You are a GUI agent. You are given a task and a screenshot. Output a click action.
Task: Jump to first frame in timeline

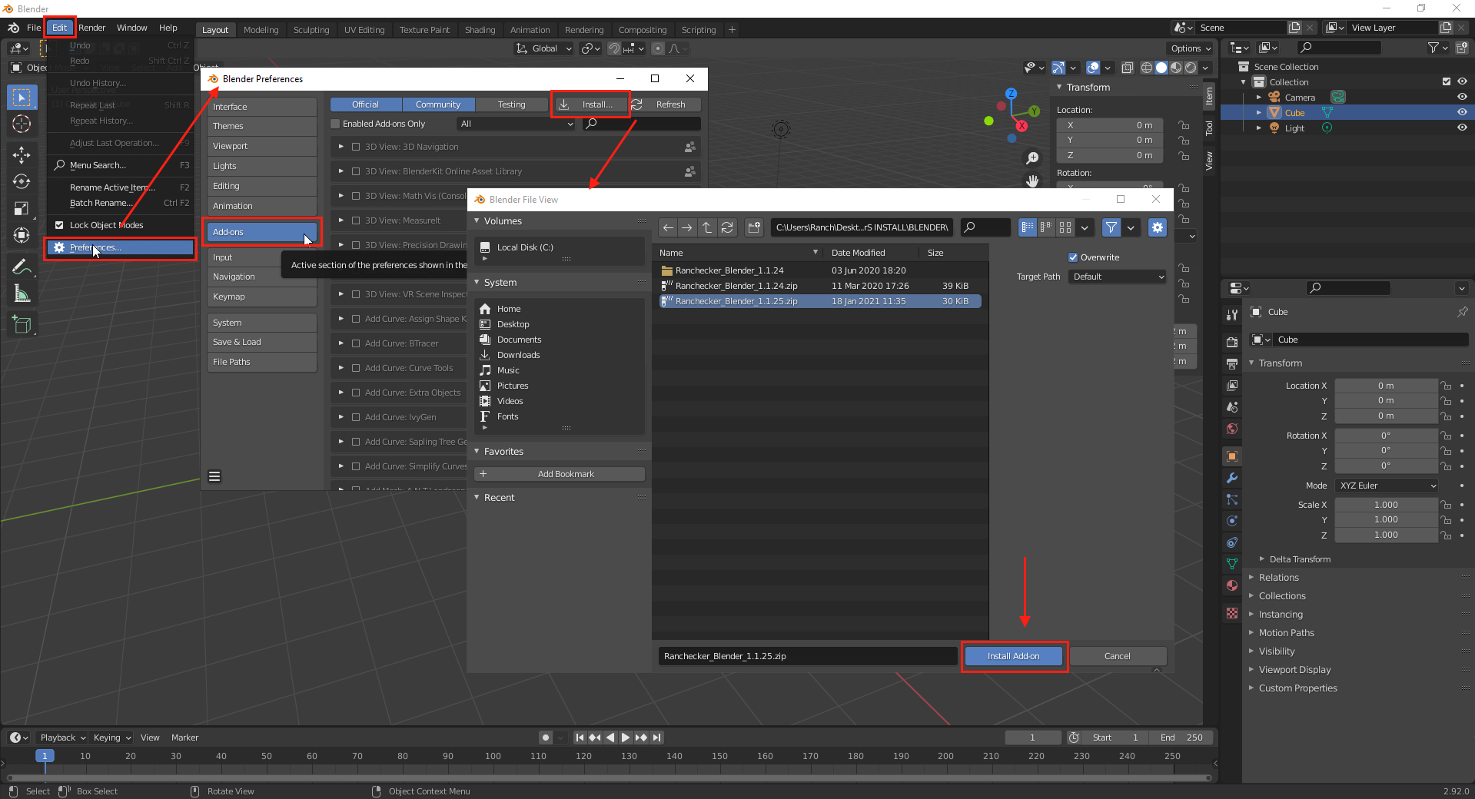click(580, 738)
